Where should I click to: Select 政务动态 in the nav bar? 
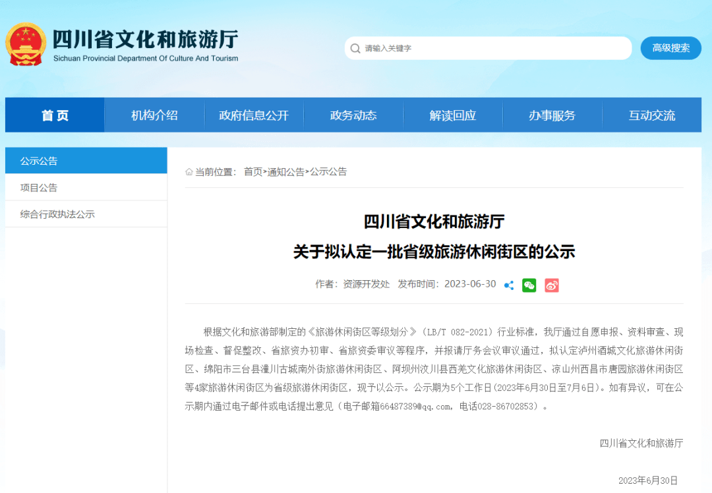tap(353, 115)
